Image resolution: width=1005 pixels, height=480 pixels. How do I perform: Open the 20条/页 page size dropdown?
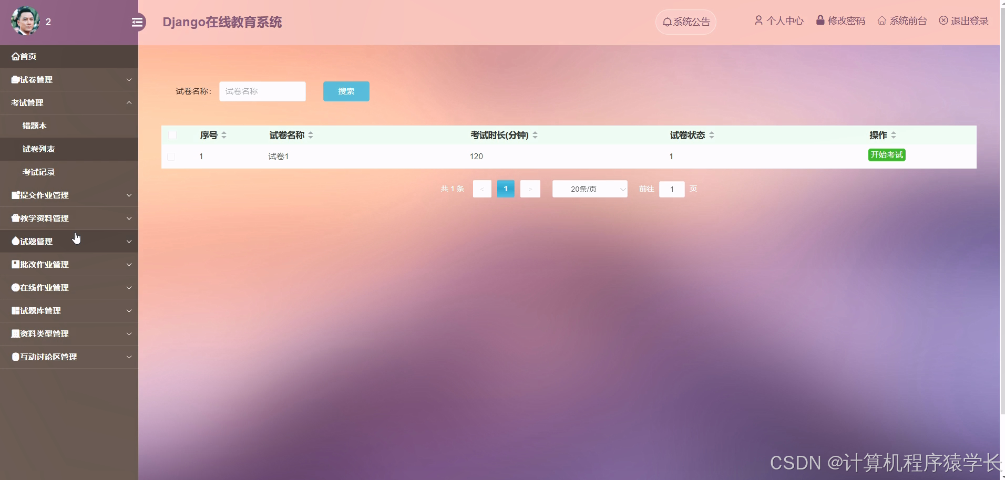[589, 189]
